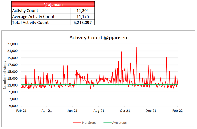Select the 5,213,097 value cell
This screenshot has height=129, width=197.
[83, 22]
